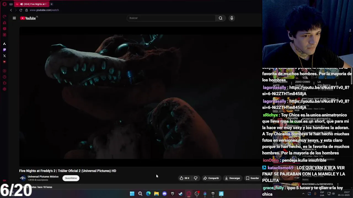Open the YouTube hamburger guide menu
Screen dimensions: 353x198
coord(14,18)
